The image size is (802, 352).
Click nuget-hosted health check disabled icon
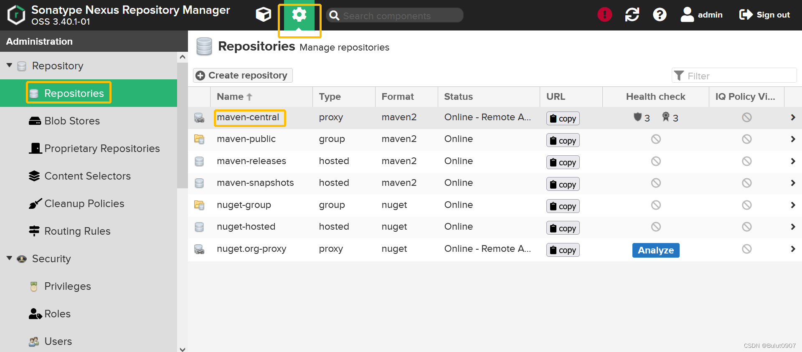(x=656, y=227)
